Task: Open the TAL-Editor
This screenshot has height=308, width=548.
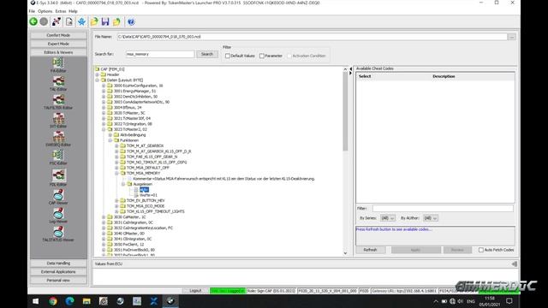Action: 58,84
